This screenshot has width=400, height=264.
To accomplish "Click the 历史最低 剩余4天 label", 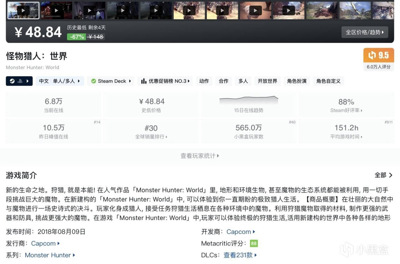I will point(86,27).
